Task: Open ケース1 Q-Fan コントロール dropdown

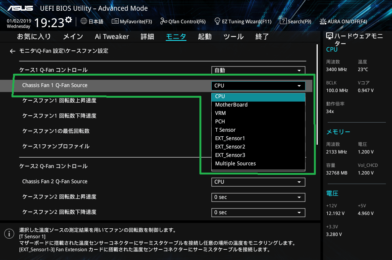Action: point(258,70)
